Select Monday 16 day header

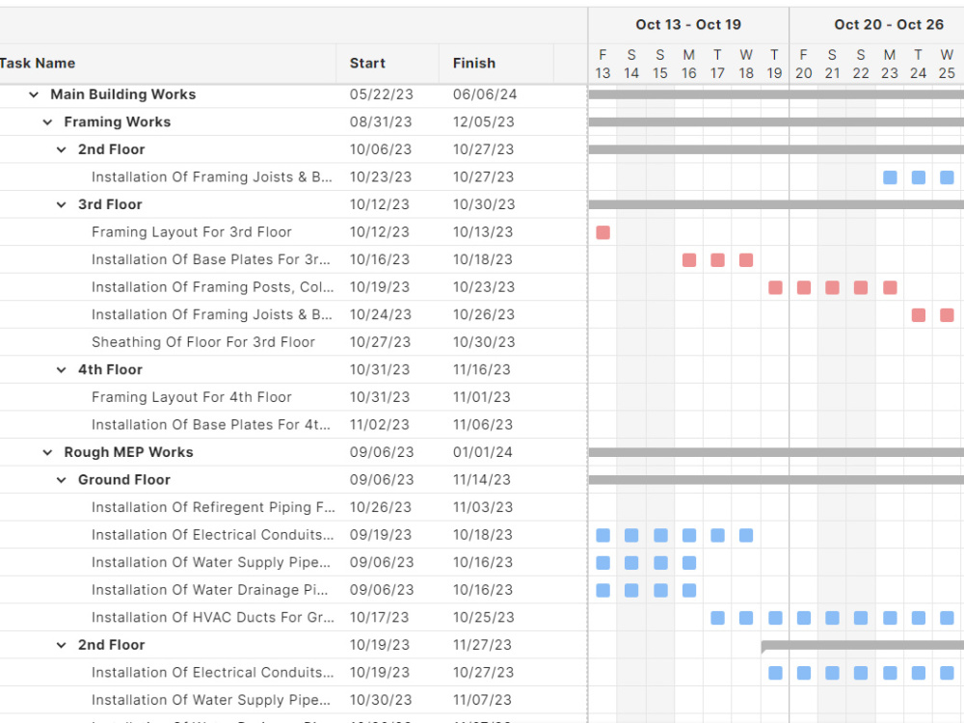(x=688, y=64)
